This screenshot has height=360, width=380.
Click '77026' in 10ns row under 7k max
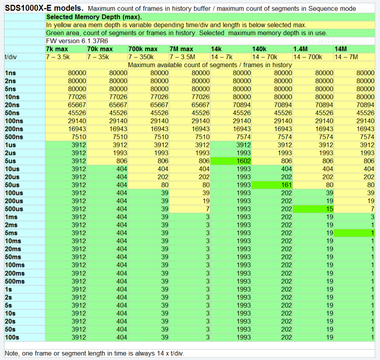coord(66,97)
